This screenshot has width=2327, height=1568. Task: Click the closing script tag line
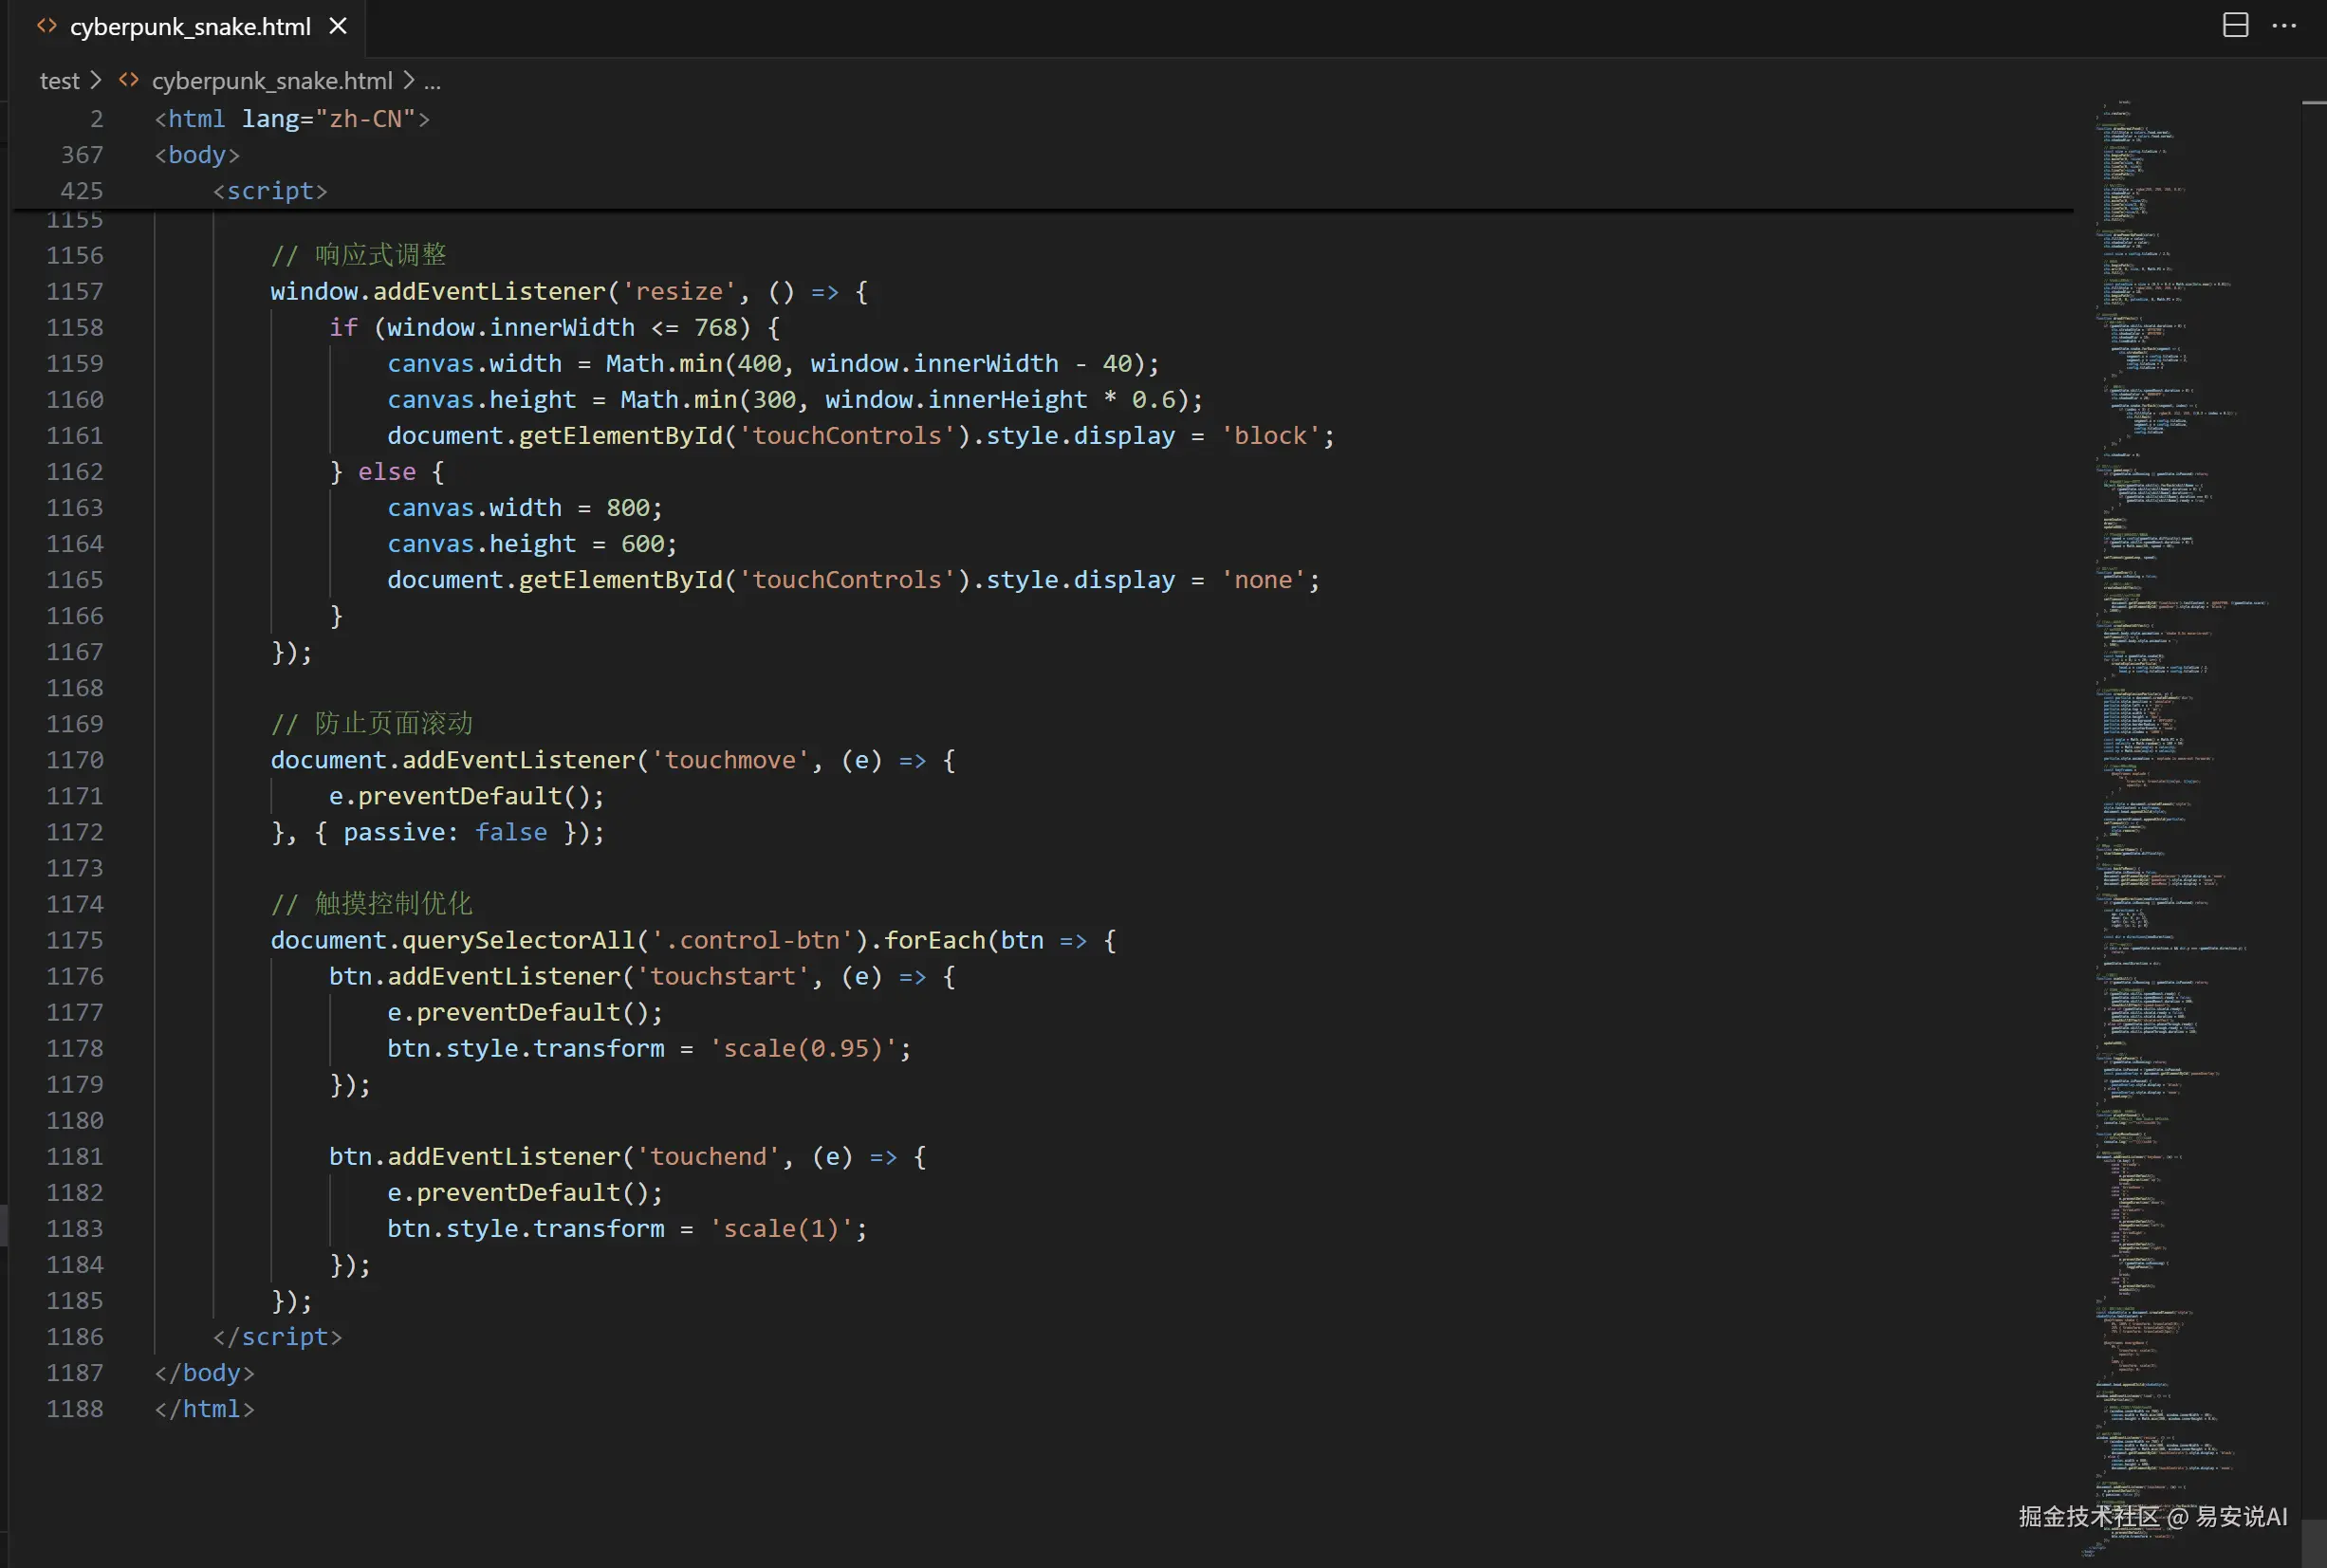pos(277,1337)
